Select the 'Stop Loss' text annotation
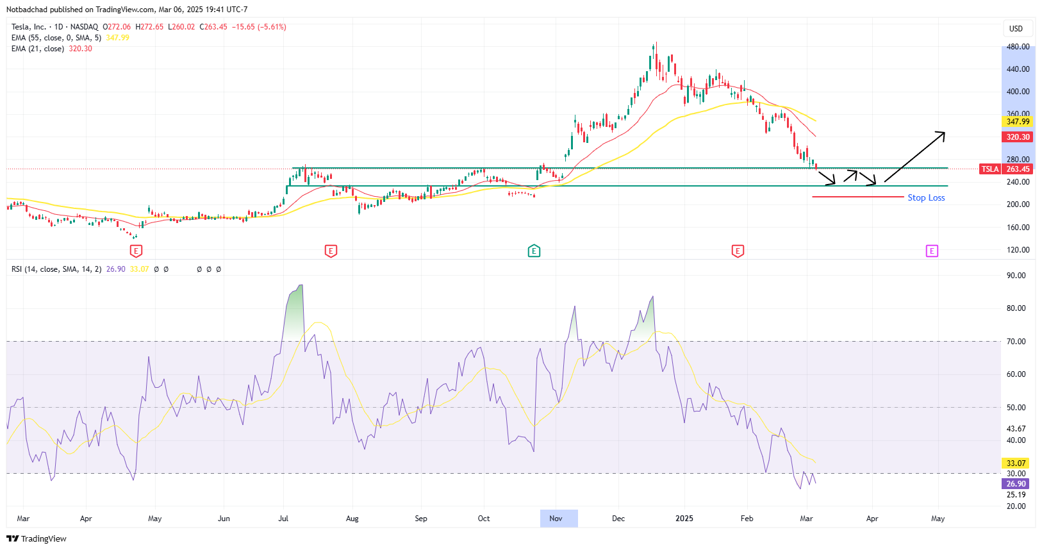Screen dimensions: 1042x550 click(926, 197)
